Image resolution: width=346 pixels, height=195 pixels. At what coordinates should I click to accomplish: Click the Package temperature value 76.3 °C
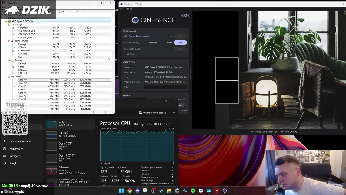point(56,44)
